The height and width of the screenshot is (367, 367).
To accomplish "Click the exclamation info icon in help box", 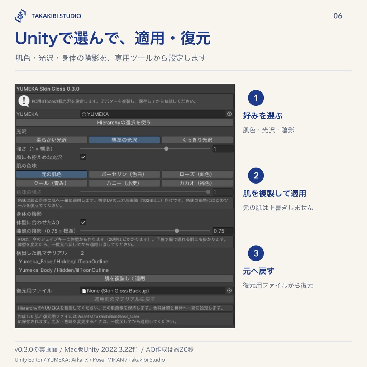I will coord(24,101).
